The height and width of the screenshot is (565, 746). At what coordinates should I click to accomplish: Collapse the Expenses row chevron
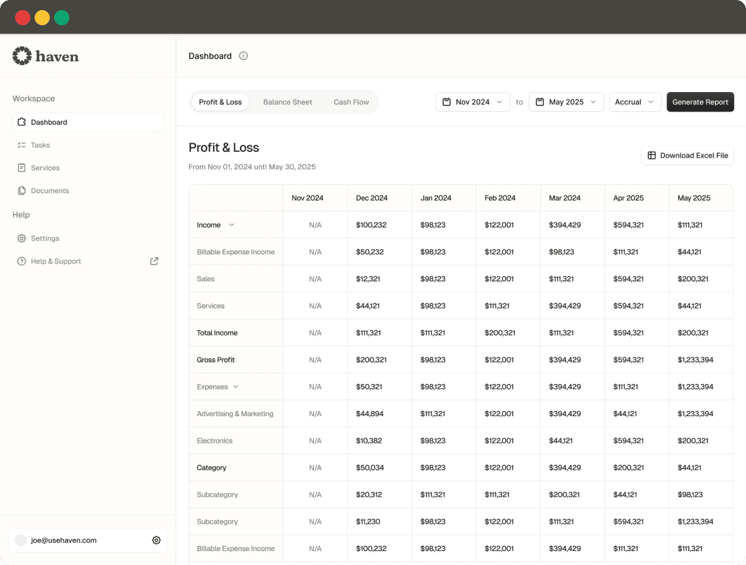(x=236, y=387)
